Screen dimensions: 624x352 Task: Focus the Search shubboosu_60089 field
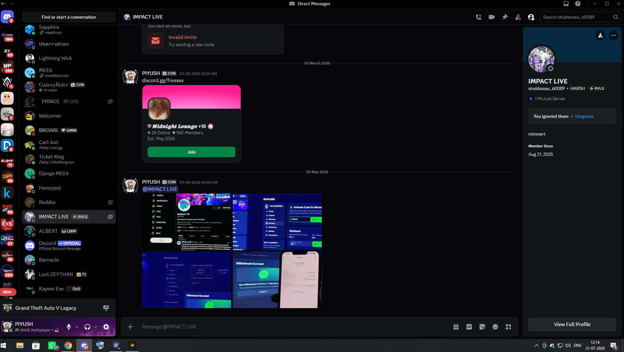[580, 17]
